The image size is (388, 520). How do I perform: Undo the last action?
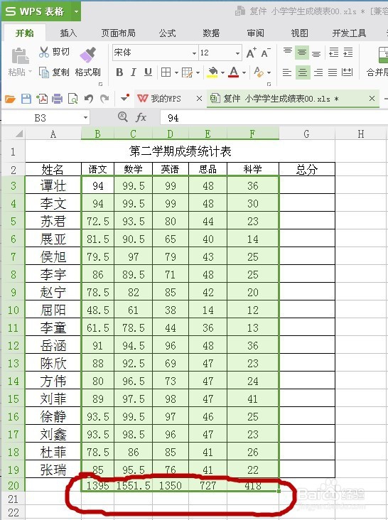click(88, 99)
